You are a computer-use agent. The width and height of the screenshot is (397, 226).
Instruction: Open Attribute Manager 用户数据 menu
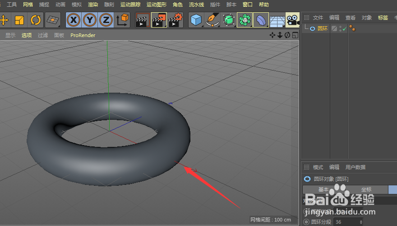355,167
